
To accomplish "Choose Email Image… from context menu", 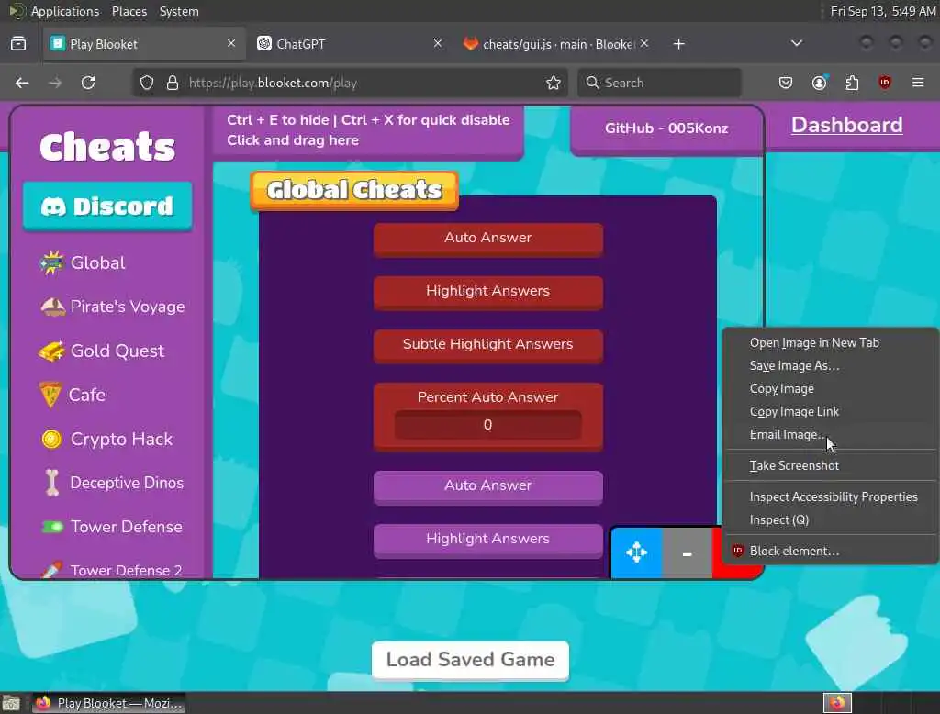I will pyautogui.click(x=830, y=435).
